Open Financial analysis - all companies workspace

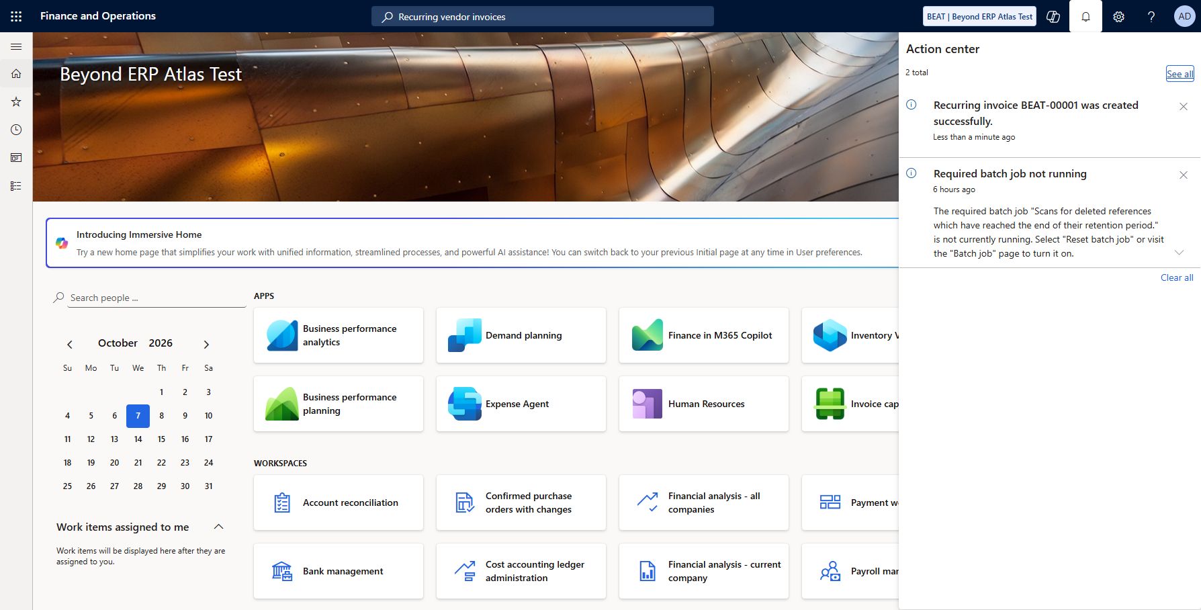pos(704,503)
